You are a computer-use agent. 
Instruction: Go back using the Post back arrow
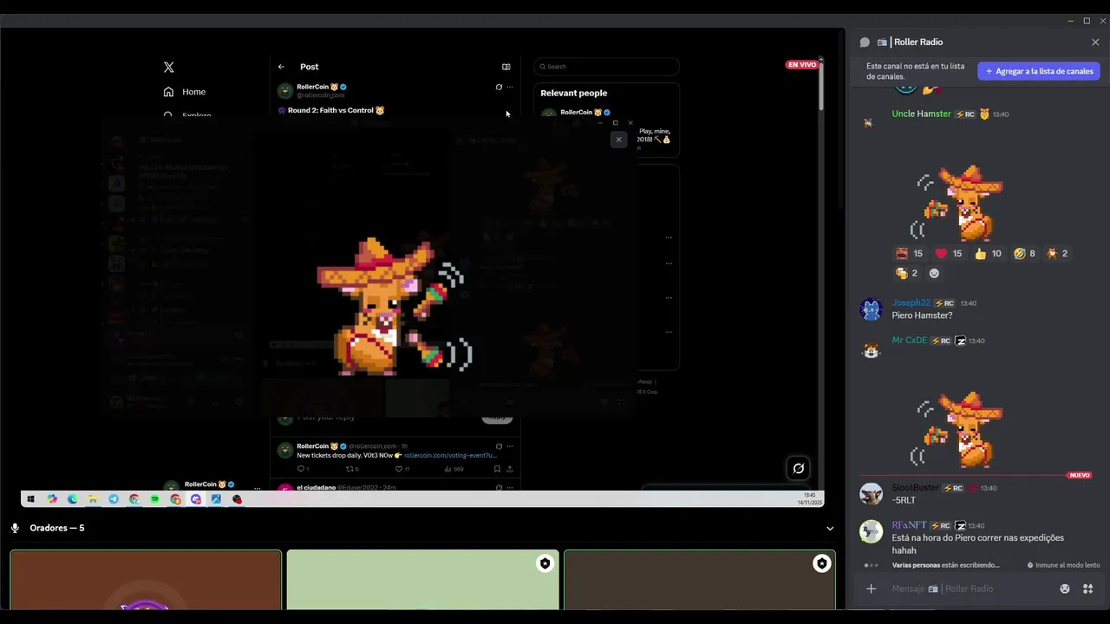(281, 67)
